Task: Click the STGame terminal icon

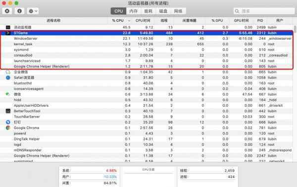Action: (8, 33)
